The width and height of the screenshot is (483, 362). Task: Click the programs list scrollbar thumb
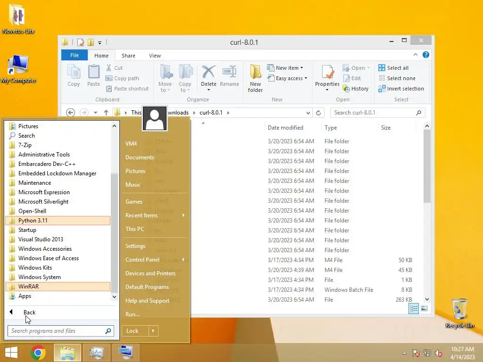point(114,232)
